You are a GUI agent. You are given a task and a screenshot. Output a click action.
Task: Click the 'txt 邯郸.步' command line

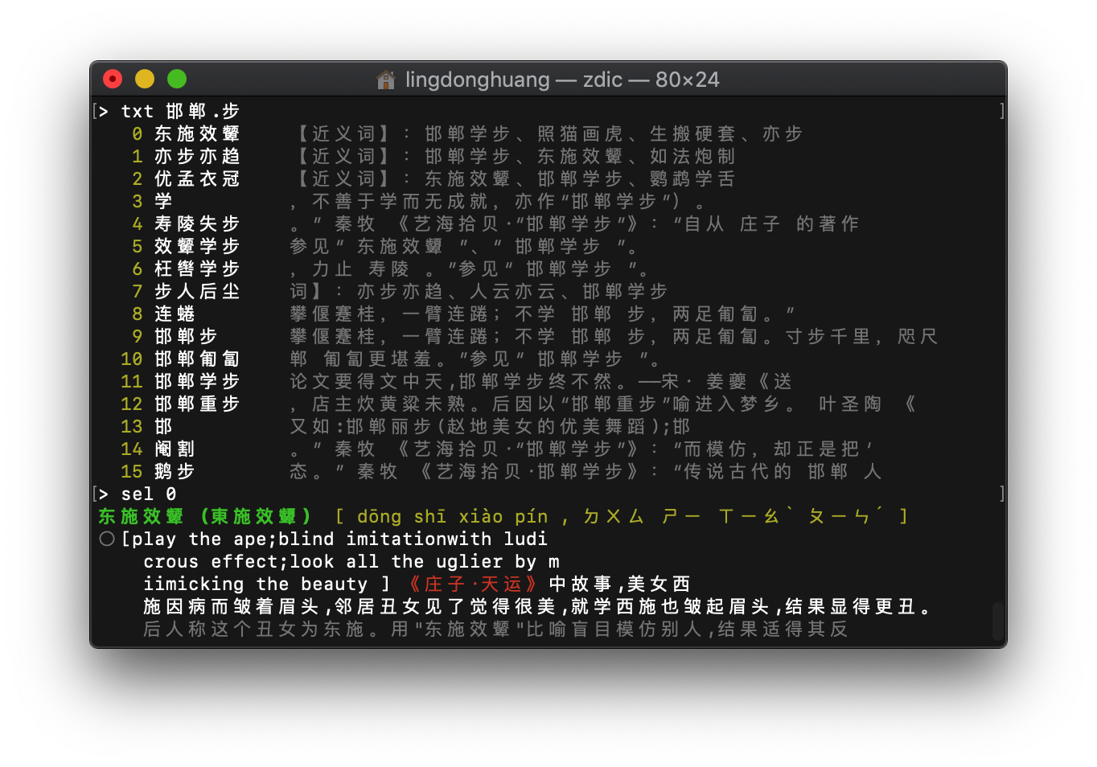click(180, 111)
